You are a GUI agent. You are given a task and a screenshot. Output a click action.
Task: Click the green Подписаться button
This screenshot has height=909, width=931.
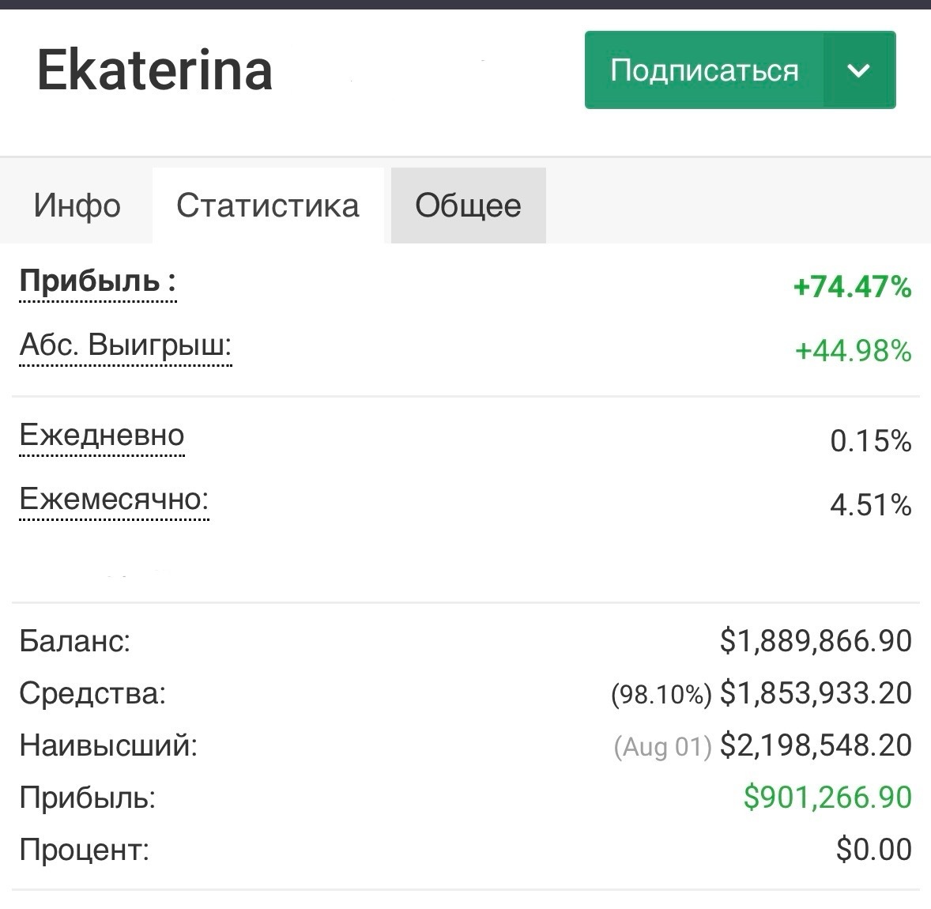coord(703,70)
